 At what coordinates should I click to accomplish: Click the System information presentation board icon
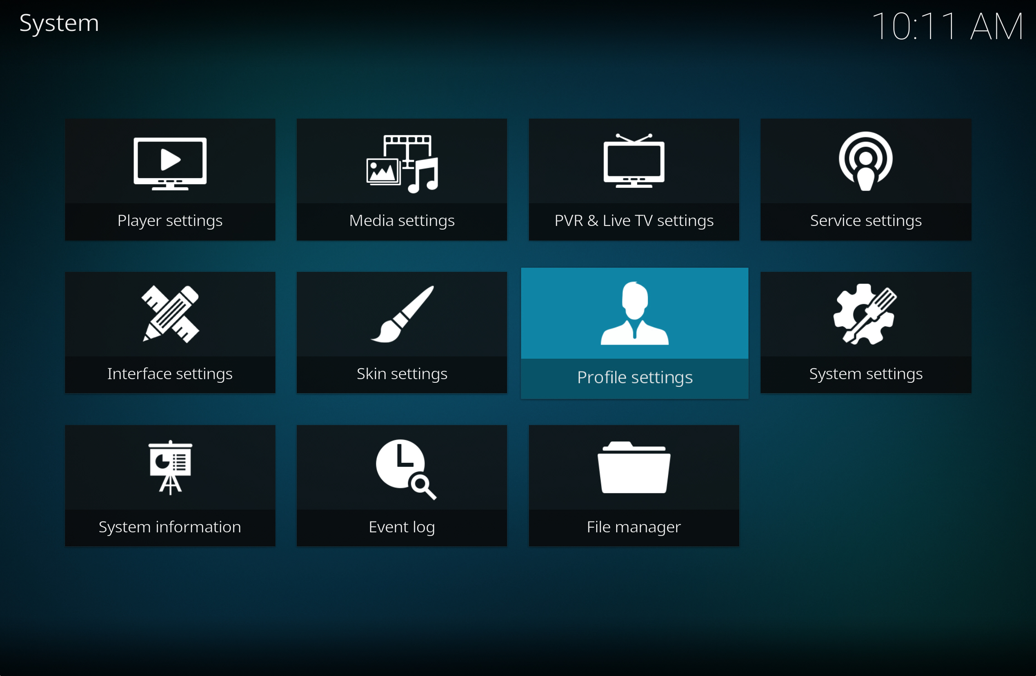(x=169, y=469)
